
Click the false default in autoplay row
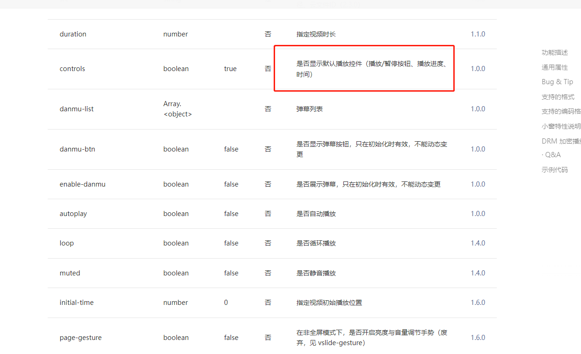click(232, 214)
